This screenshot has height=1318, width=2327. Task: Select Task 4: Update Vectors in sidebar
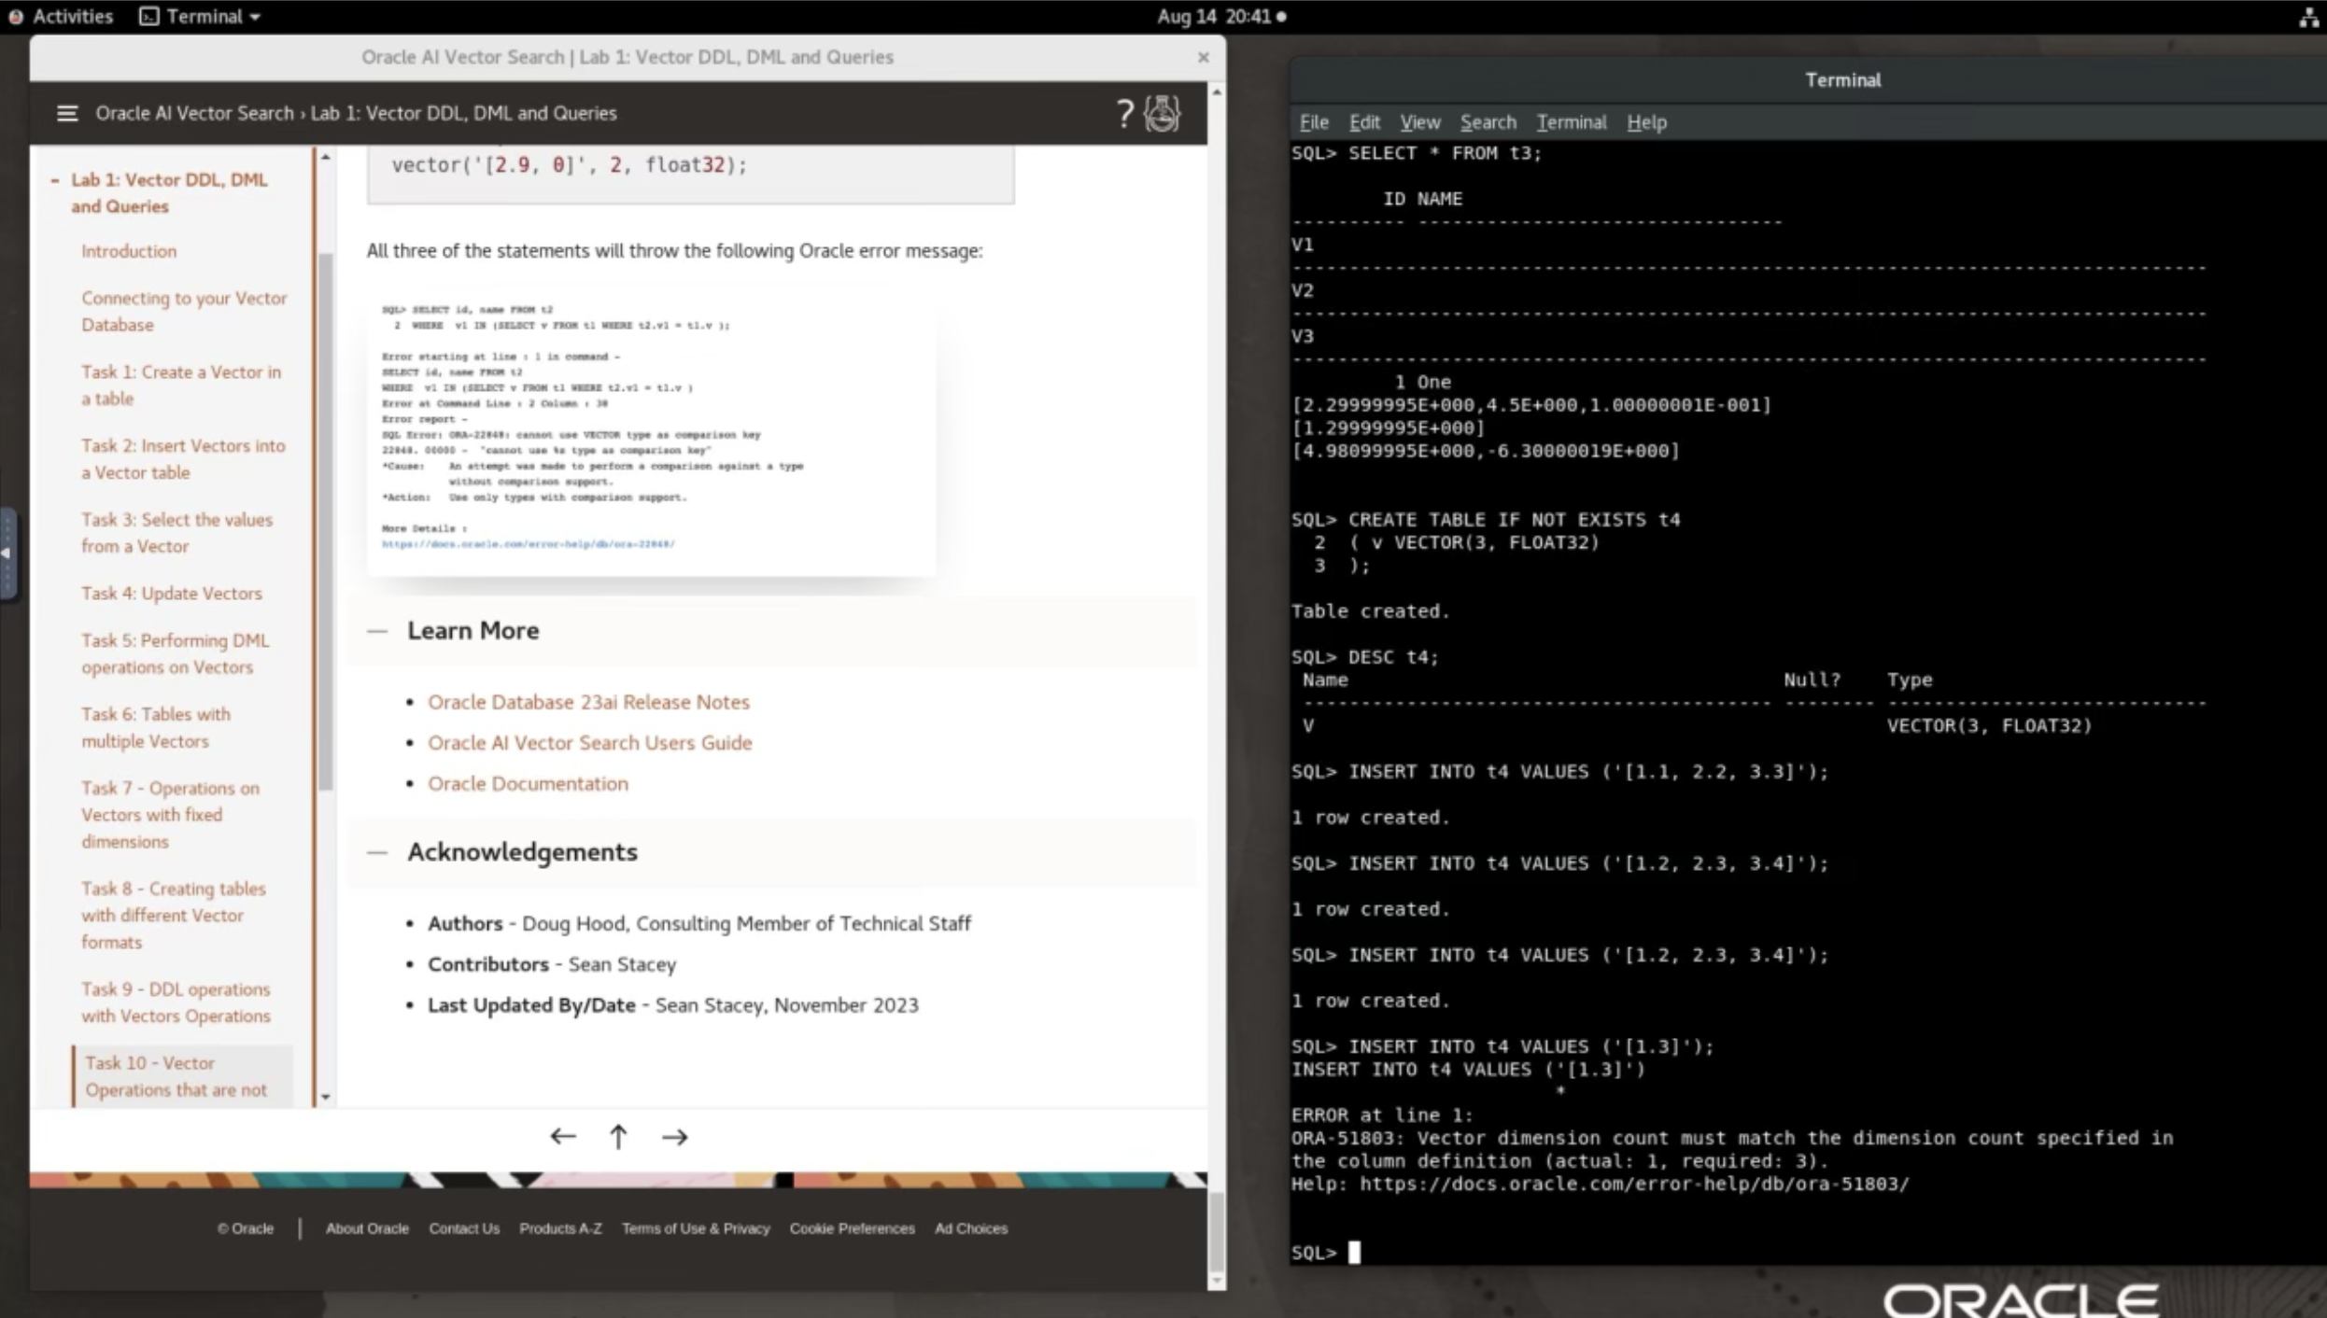[171, 593]
